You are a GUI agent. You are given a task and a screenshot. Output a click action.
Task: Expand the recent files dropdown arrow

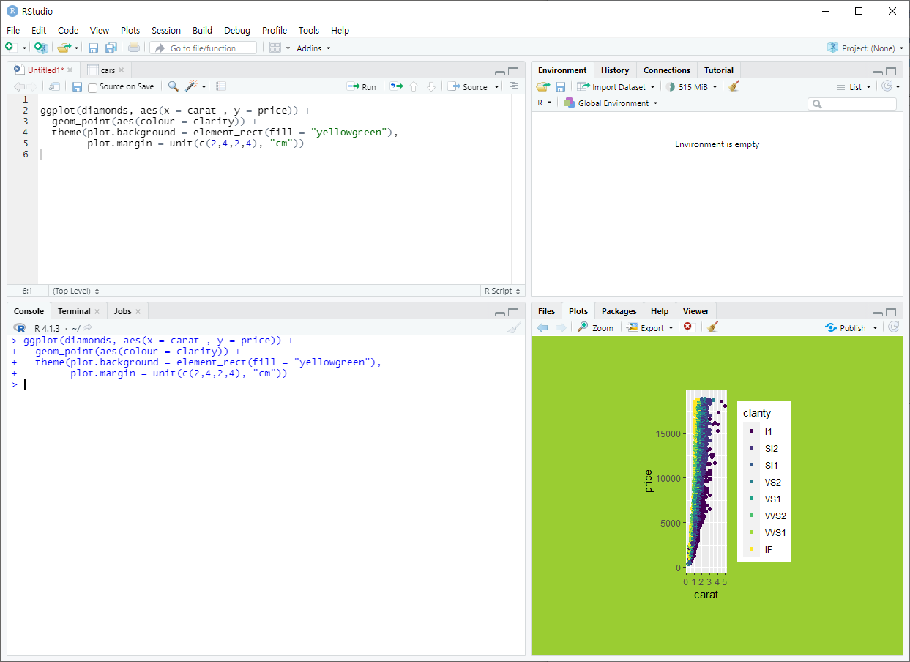[76, 48]
